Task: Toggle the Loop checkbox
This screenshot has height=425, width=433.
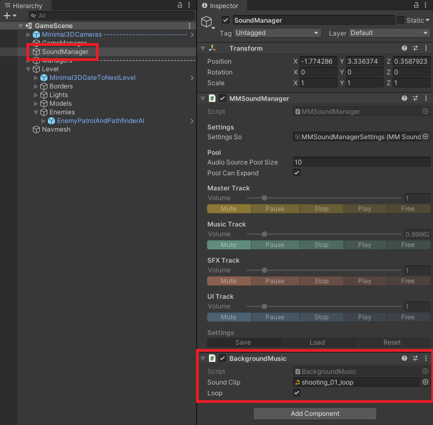Action: pyautogui.click(x=297, y=393)
